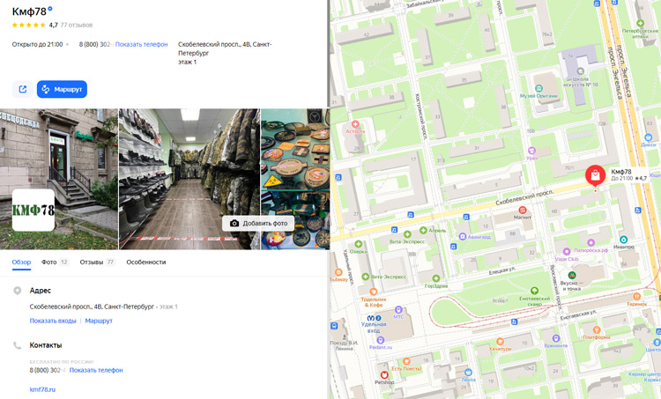This screenshot has height=399, width=661.
Task: Click the Petshop marker on map
Action: point(384,375)
